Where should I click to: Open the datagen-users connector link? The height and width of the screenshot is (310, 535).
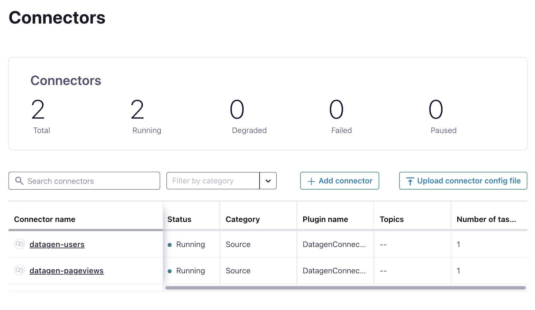[57, 244]
